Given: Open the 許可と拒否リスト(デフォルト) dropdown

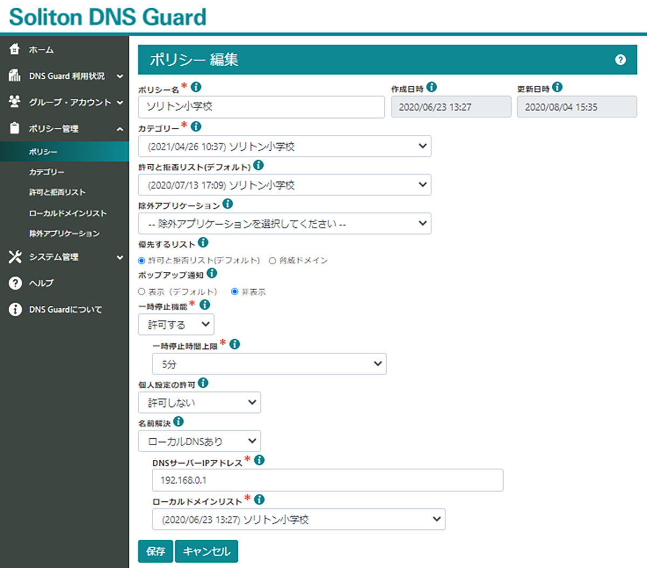Looking at the screenshot, I should point(285,185).
